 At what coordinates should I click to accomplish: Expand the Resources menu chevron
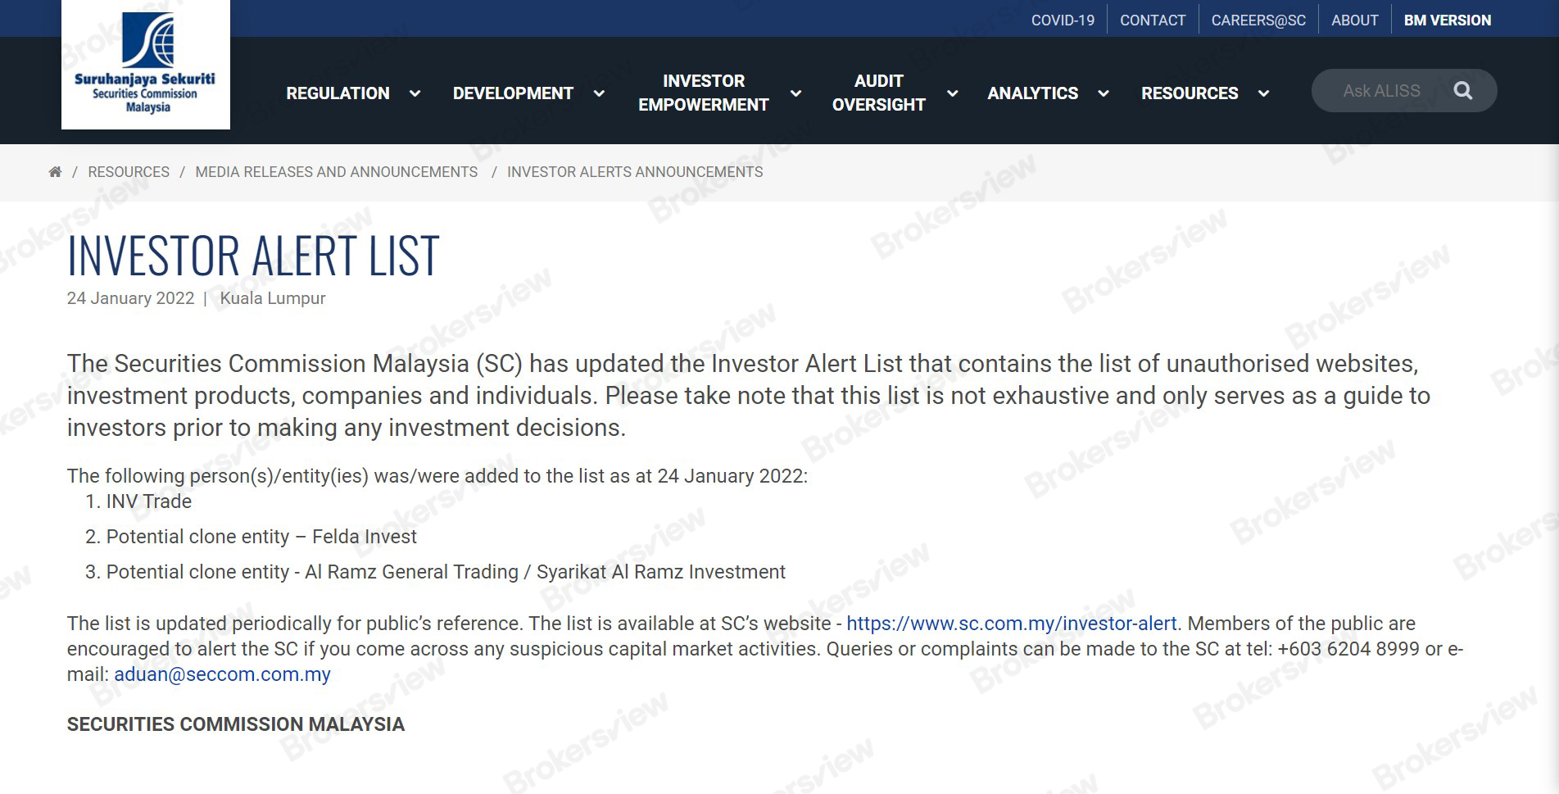coord(1263,93)
